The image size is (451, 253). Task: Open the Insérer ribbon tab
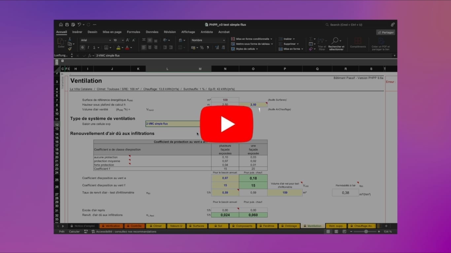[x=77, y=32]
